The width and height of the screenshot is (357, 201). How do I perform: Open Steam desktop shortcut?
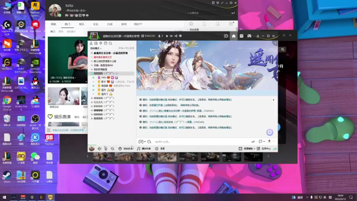7,177
